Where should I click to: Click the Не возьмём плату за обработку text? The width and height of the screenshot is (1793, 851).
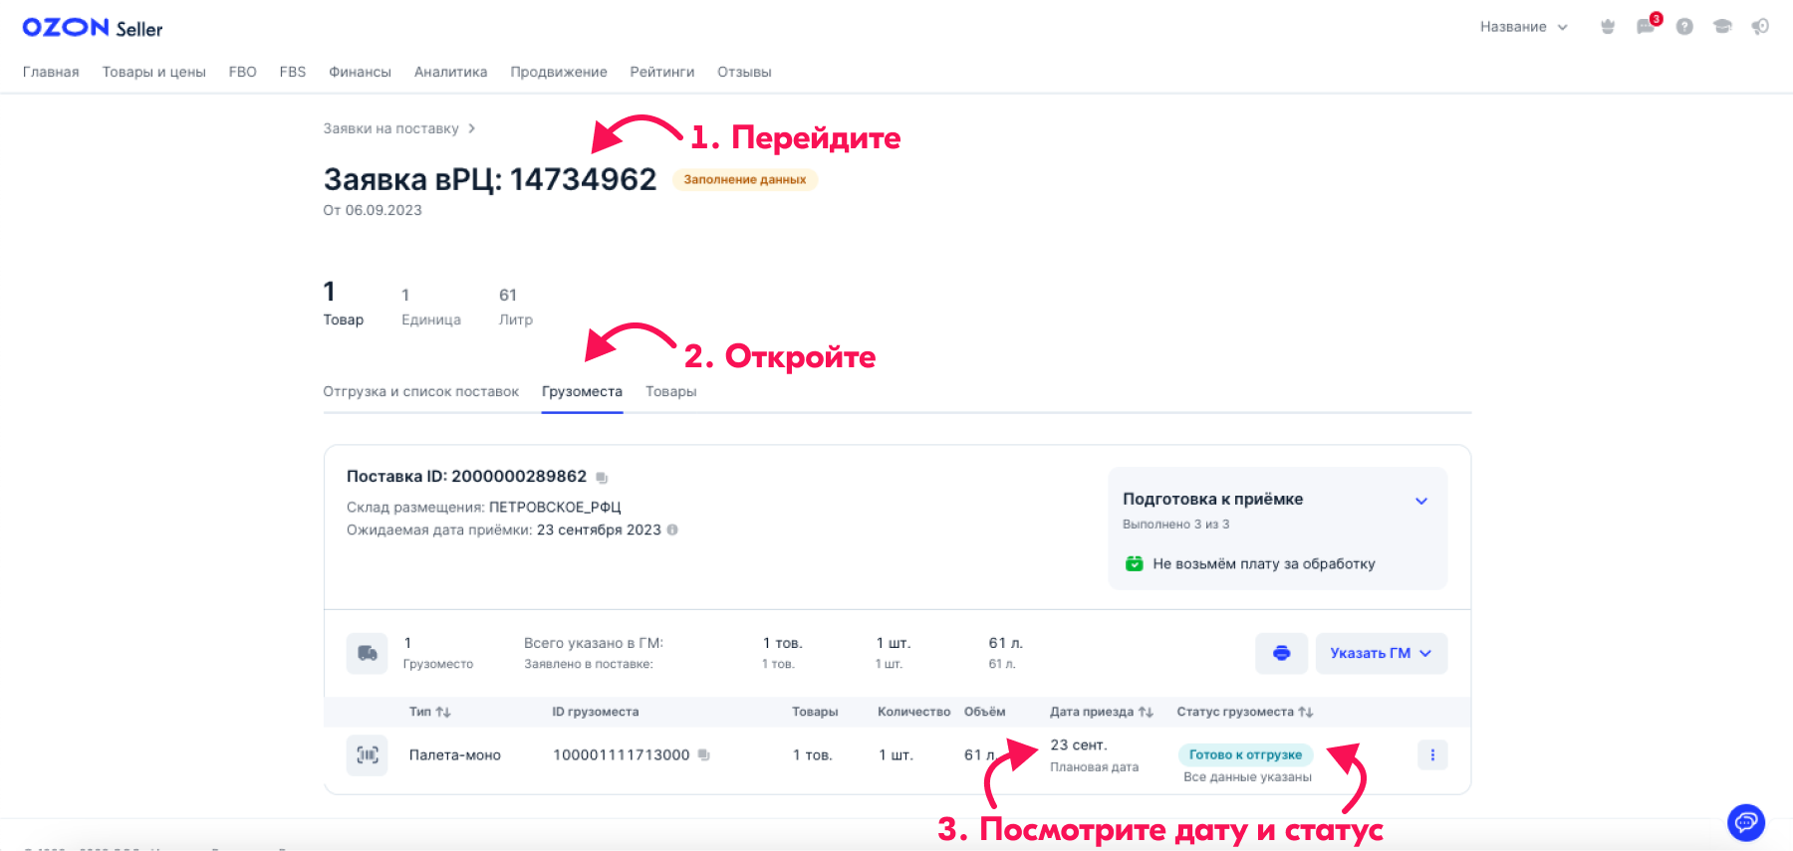(1264, 563)
